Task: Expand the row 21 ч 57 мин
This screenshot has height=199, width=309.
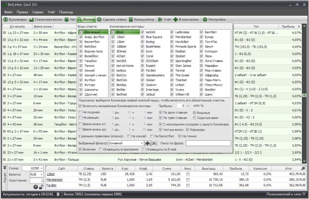Action: pos(5,160)
